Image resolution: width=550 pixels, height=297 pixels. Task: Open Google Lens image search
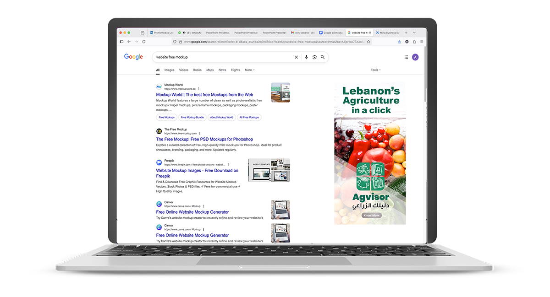pos(314,57)
